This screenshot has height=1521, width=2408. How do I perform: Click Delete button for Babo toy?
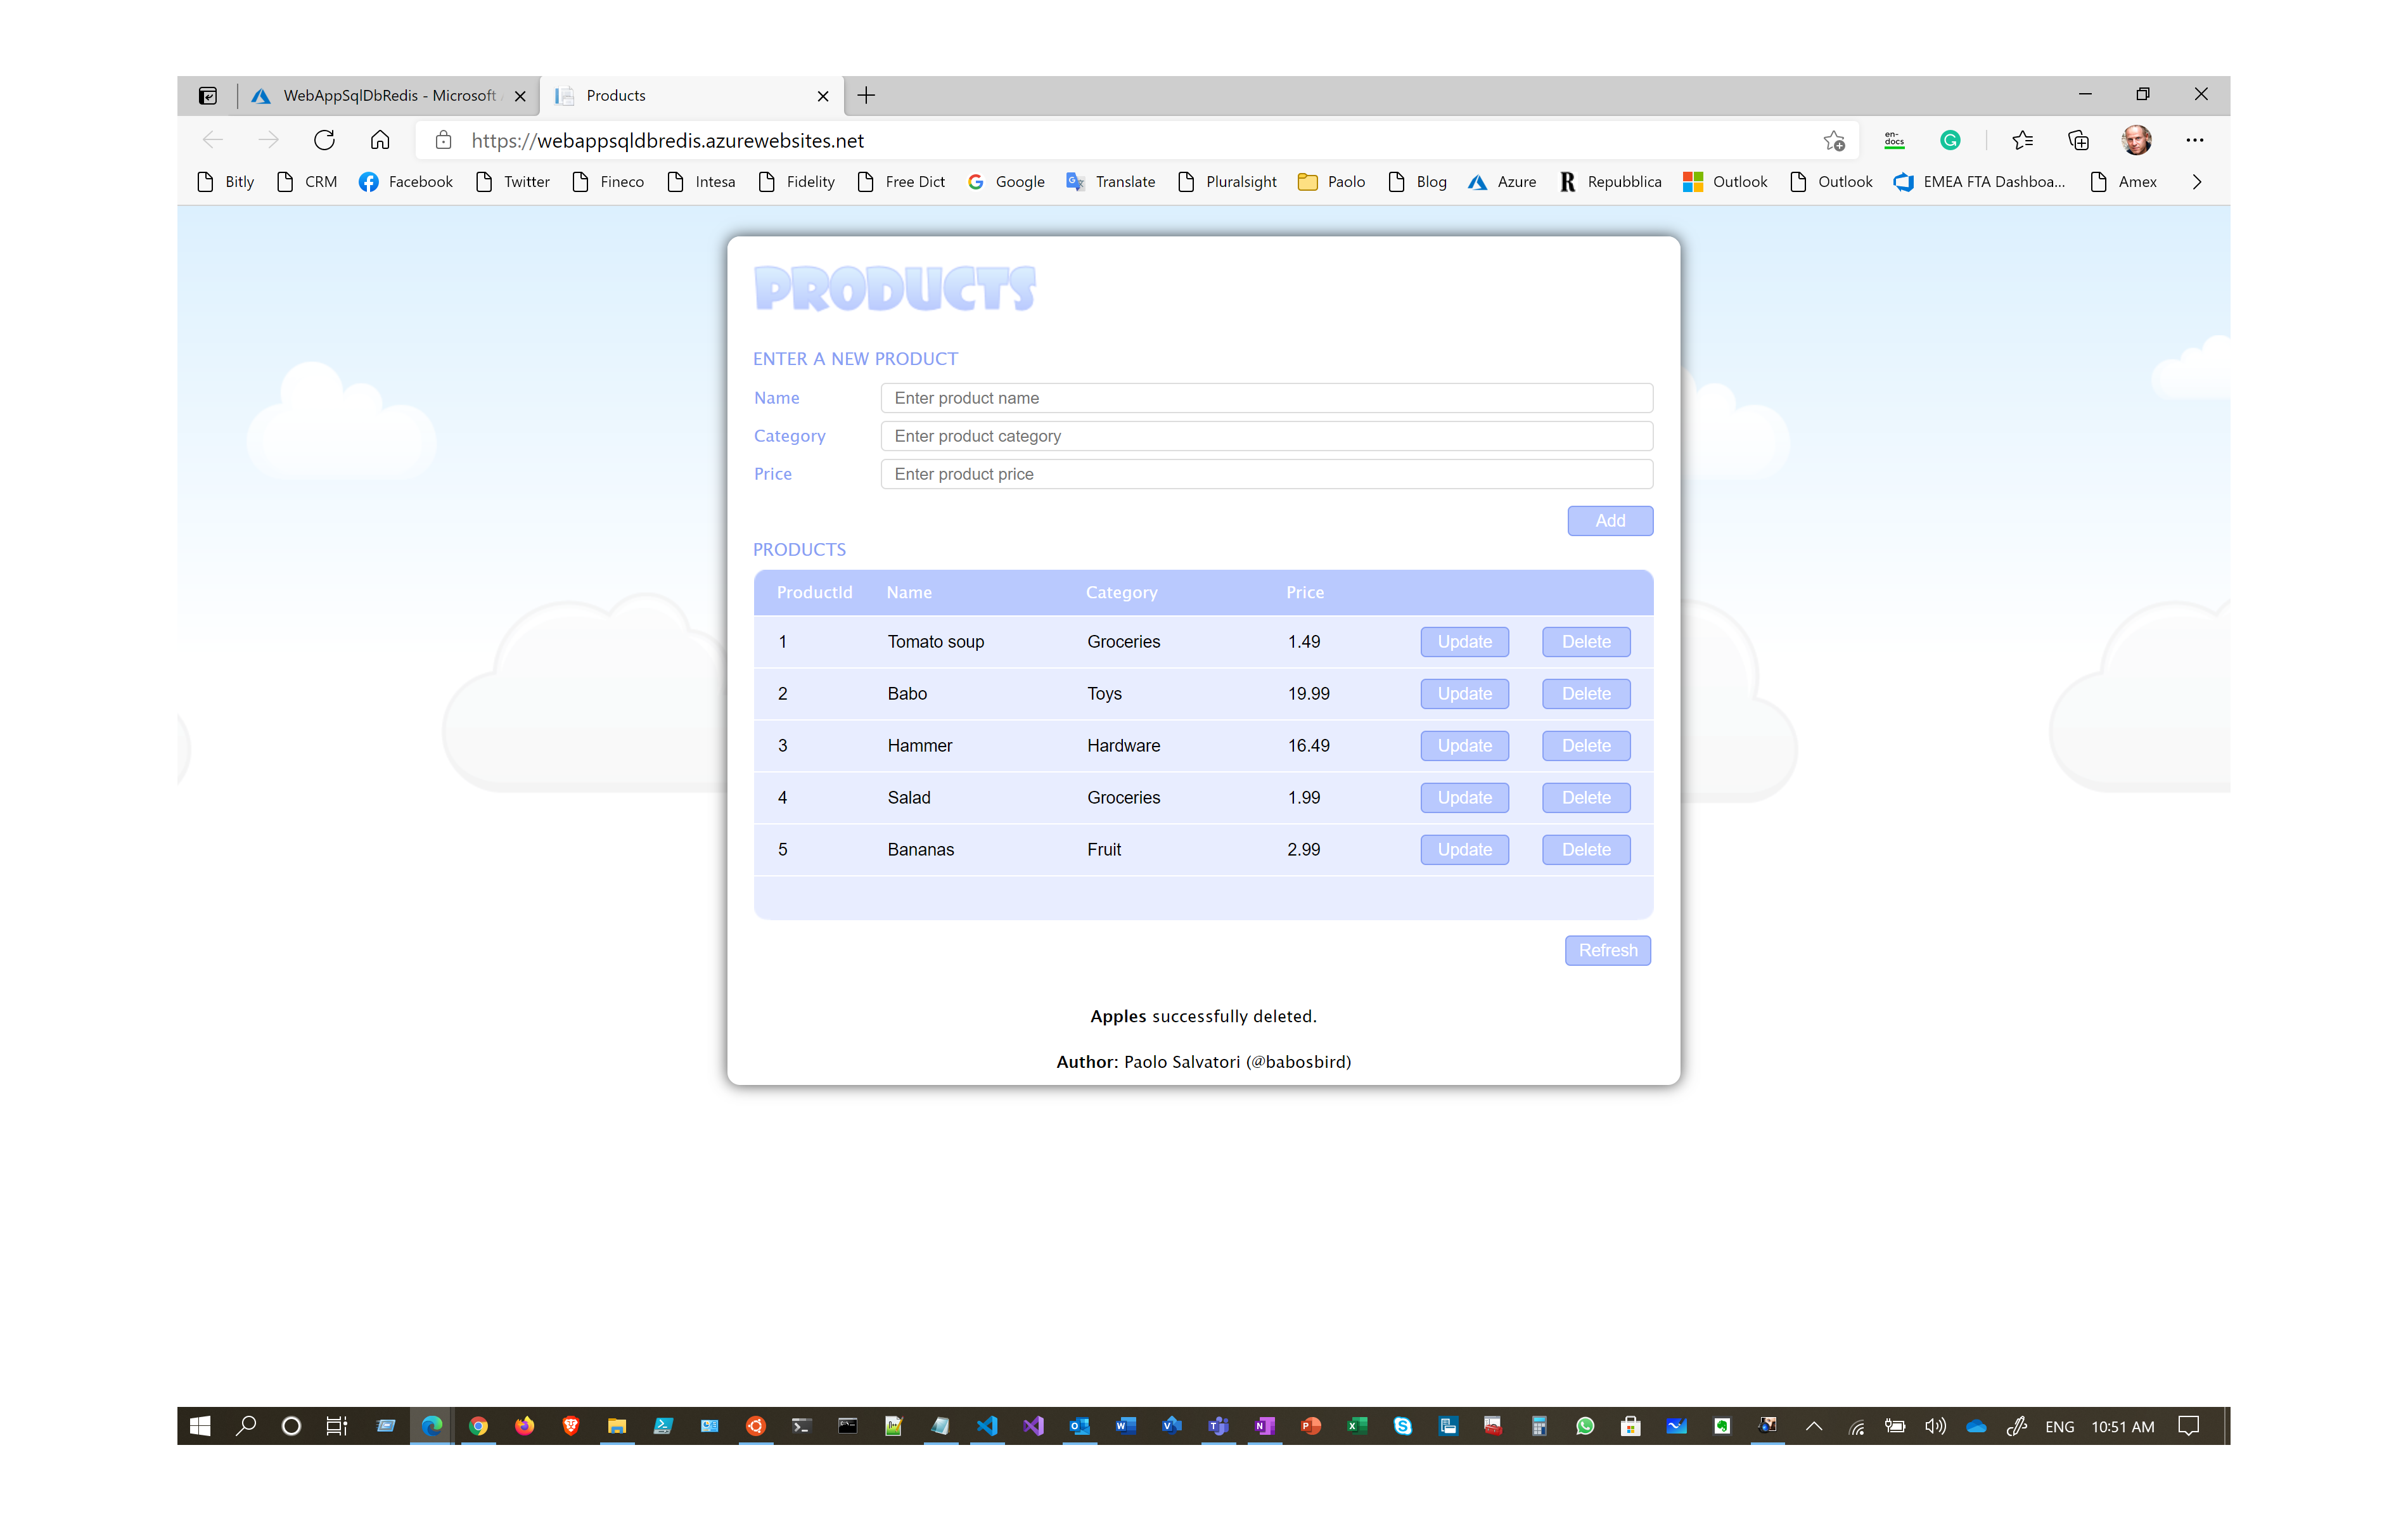point(1583,692)
